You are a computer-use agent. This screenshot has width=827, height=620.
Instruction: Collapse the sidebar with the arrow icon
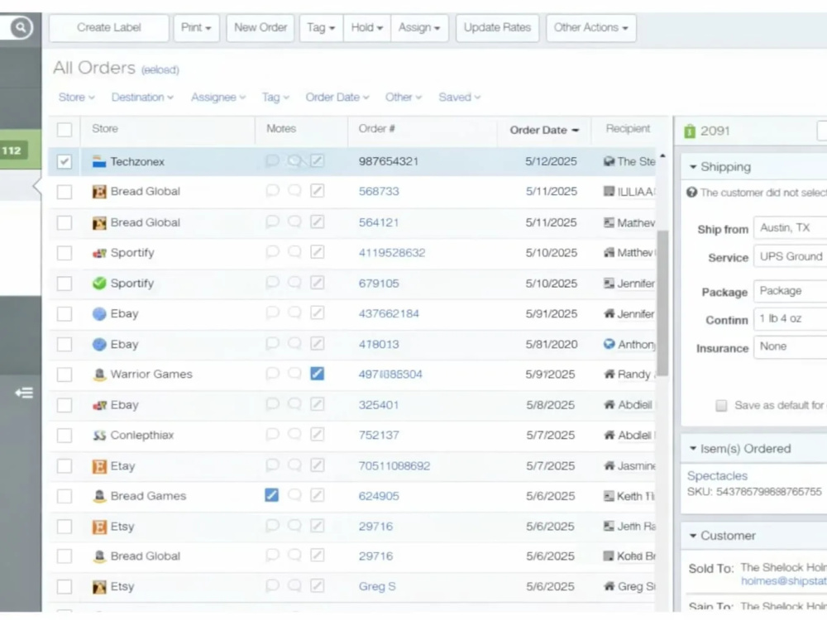pos(24,393)
